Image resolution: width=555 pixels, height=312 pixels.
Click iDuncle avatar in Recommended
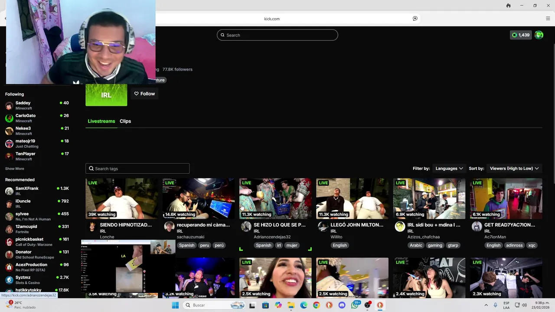[x=9, y=204]
